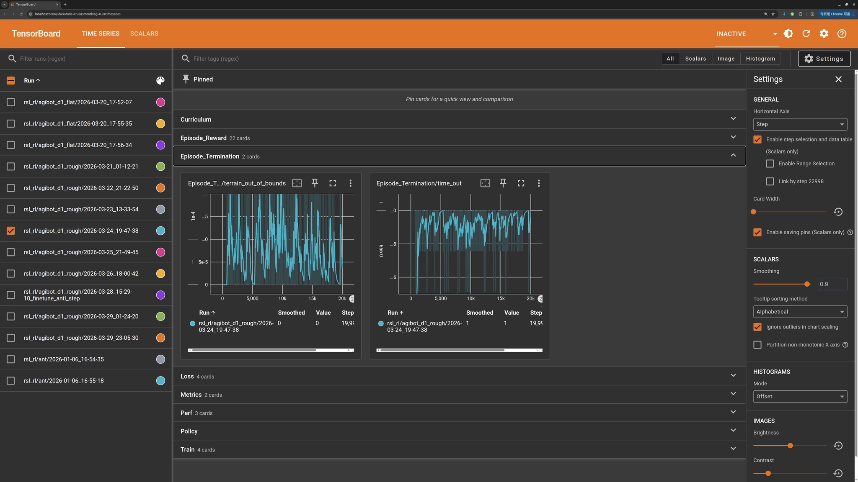The image size is (858, 482).
Task: Close the TensorBoard browser tab
Action: click(x=57, y=4)
